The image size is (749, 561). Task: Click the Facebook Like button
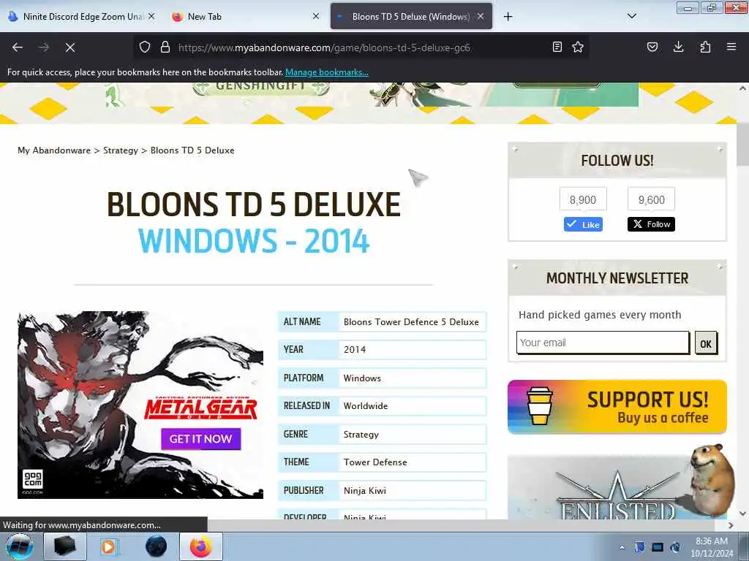pyautogui.click(x=583, y=224)
